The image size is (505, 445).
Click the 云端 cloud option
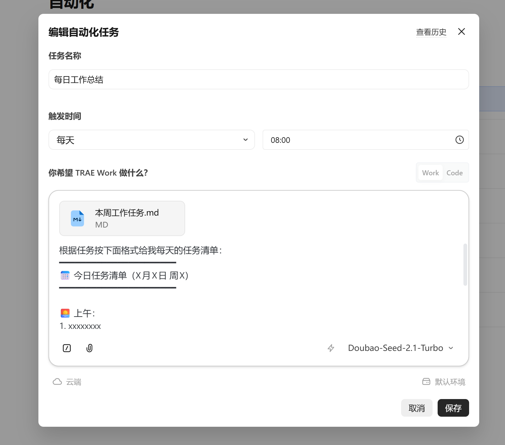[x=67, y=382]
